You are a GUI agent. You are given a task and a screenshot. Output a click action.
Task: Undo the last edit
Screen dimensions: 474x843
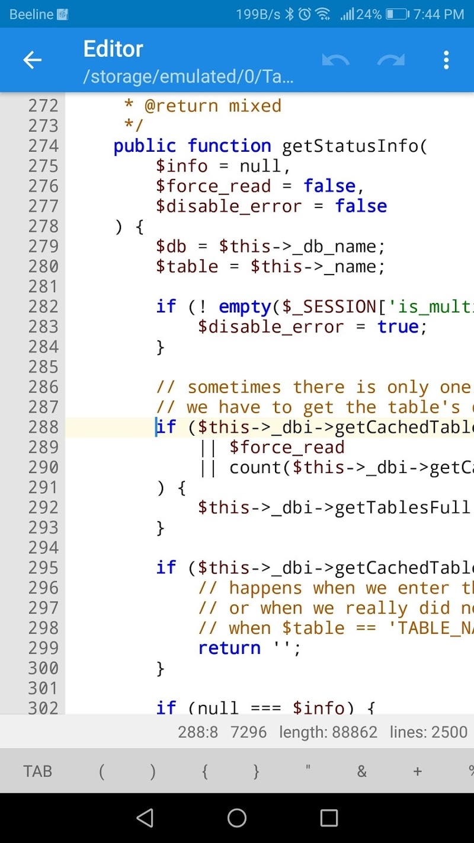click(x=336, y=59)
